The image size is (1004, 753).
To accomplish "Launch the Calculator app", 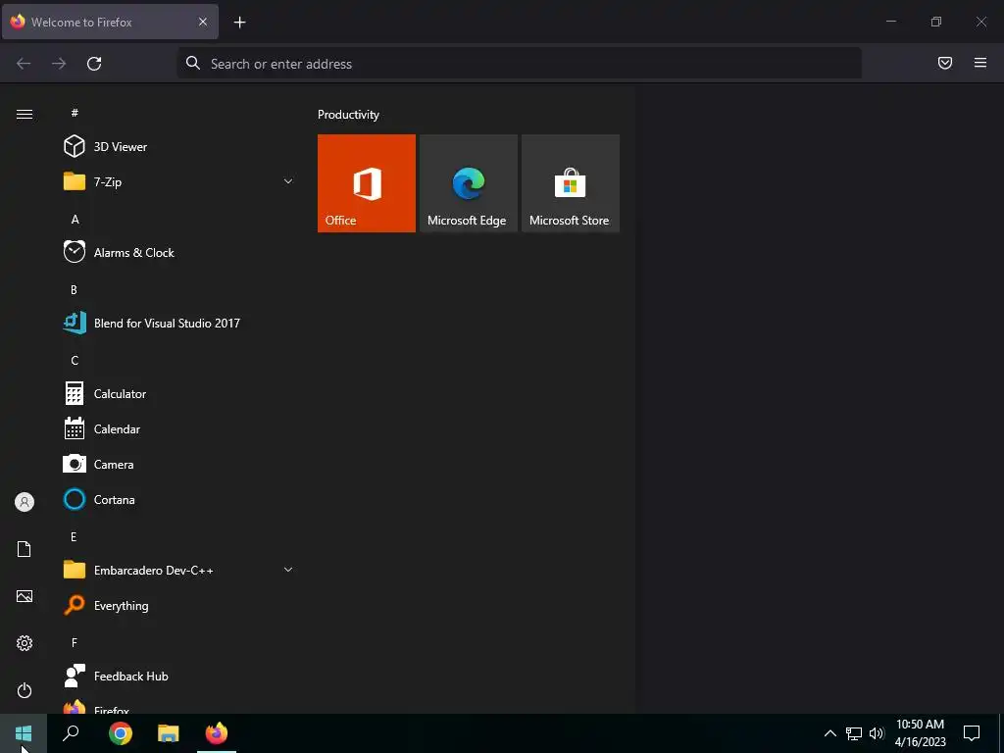I will tap(179, 393).
